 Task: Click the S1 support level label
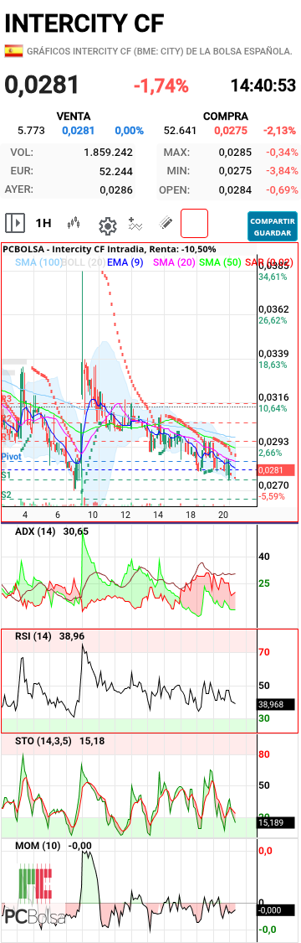(7, 475)
